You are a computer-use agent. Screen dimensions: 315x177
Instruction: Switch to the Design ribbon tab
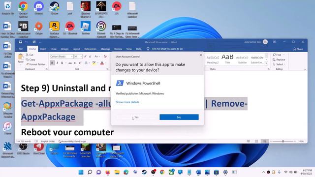(64, 49)
